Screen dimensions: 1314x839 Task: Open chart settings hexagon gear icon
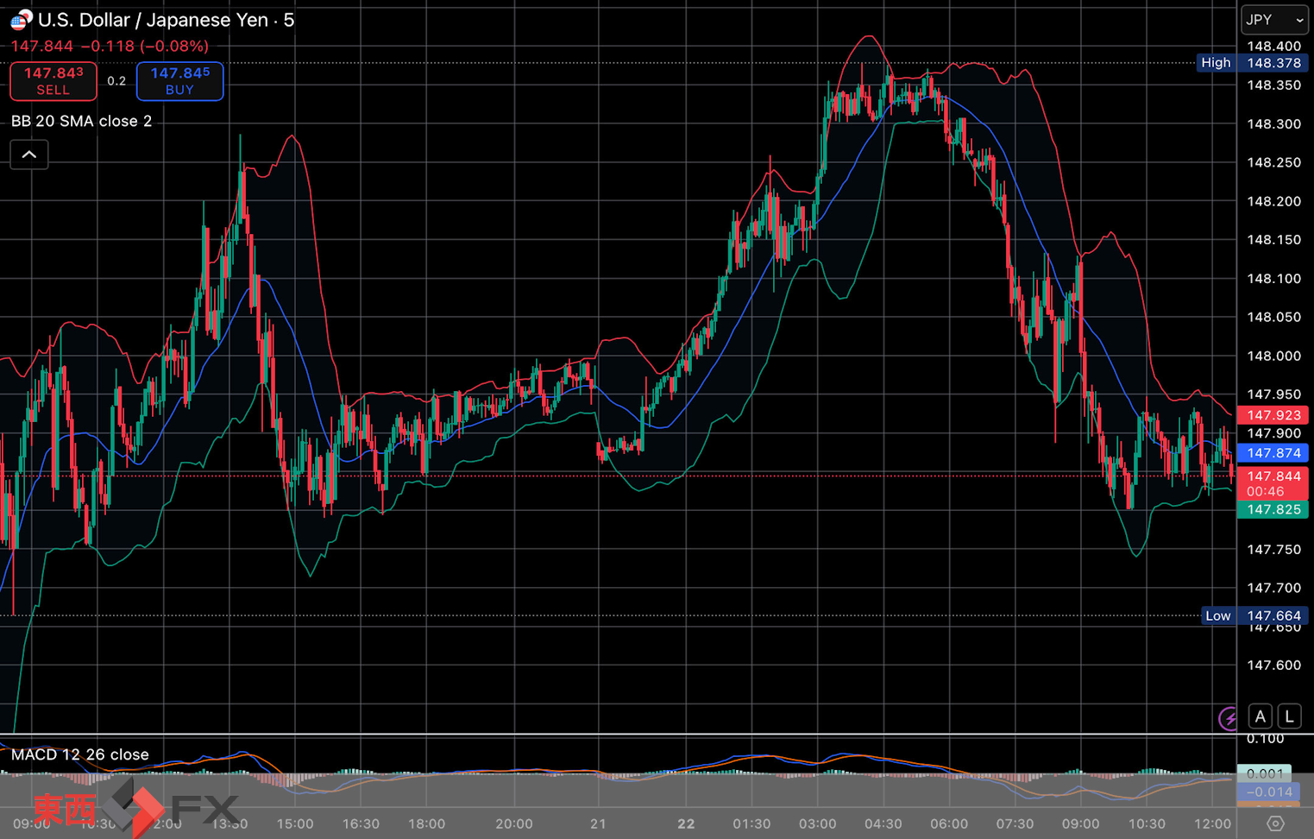[1275, 823]
